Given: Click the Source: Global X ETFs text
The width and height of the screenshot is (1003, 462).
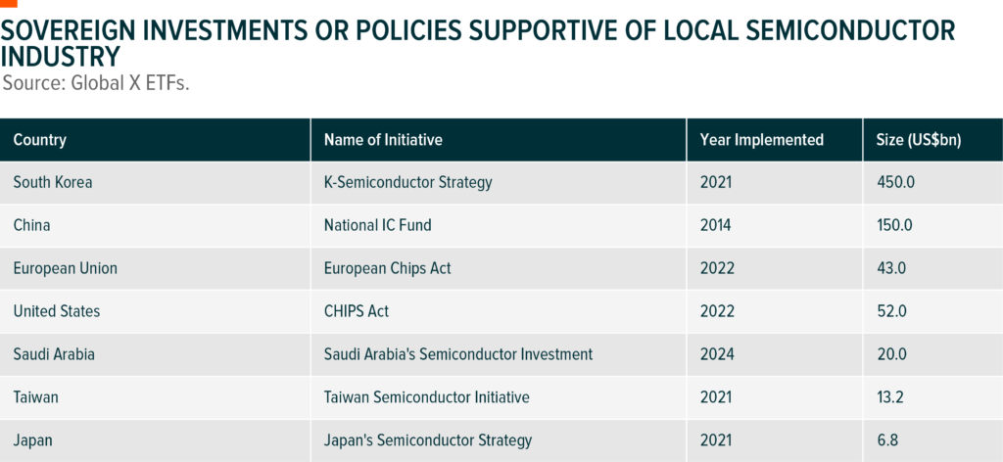Looking at the screenshot, I should (96, 83).
